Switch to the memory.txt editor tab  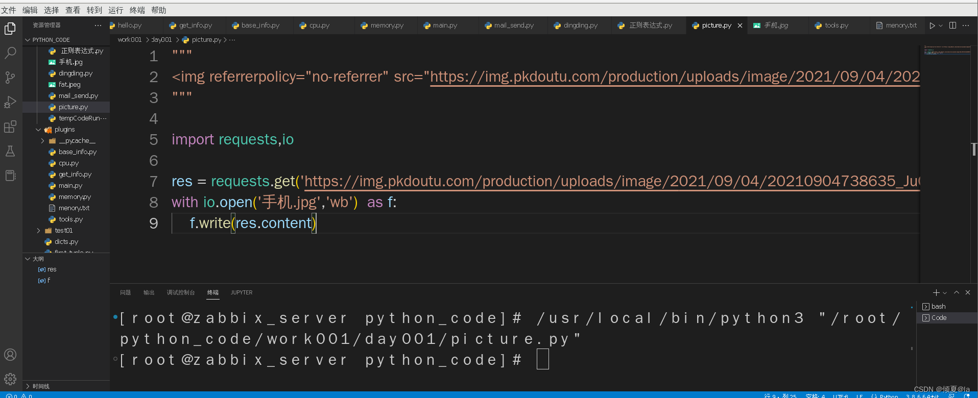(x=897, y=26)
